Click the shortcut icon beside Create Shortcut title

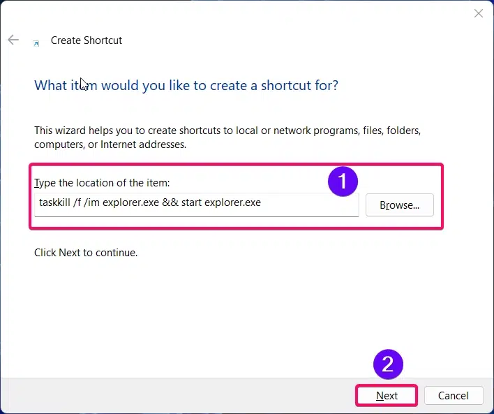[x=36, y=43]
